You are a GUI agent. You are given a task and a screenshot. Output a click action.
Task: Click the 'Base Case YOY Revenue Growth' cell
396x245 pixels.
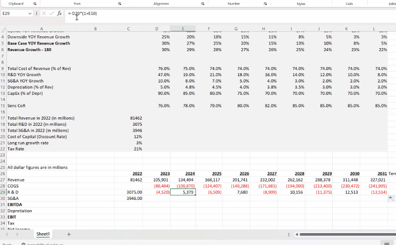point(39,43)
